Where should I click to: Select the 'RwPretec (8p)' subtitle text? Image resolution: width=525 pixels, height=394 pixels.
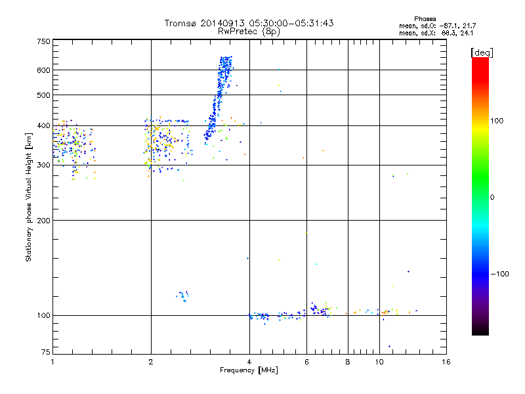point(249,32)
